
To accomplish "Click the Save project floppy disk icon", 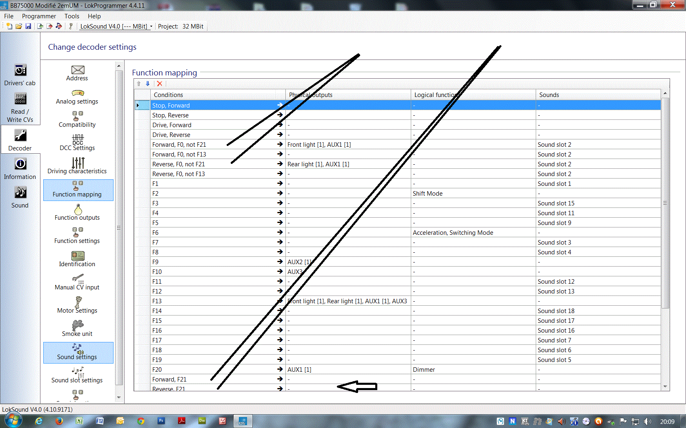I will 28,26.
